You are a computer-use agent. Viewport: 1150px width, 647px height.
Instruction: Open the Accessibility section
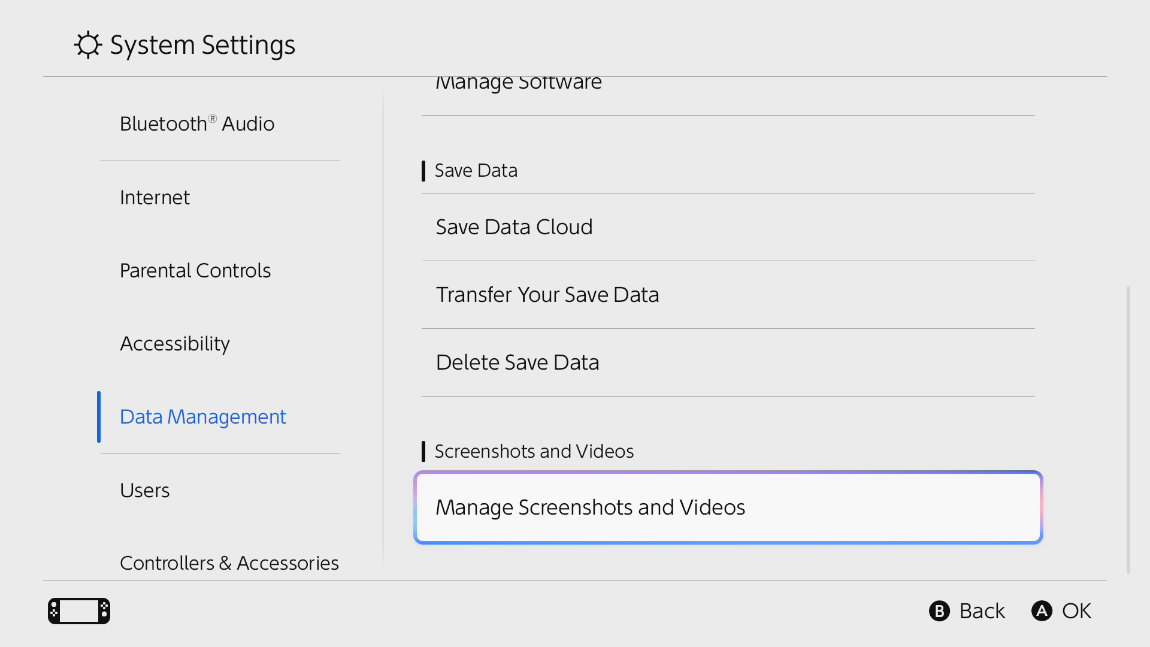(x=175, y=344)
